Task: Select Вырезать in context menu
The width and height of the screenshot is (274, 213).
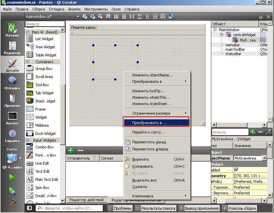Action: coord(157,159)
